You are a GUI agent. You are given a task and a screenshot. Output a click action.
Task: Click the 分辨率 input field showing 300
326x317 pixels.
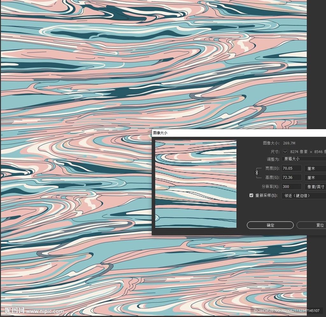click(292, 187)
